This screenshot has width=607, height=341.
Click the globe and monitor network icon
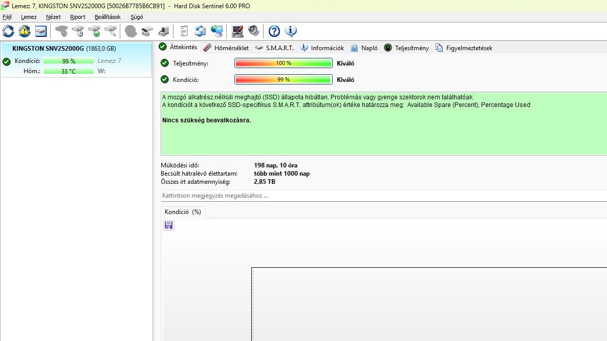[x=217, y=31]
